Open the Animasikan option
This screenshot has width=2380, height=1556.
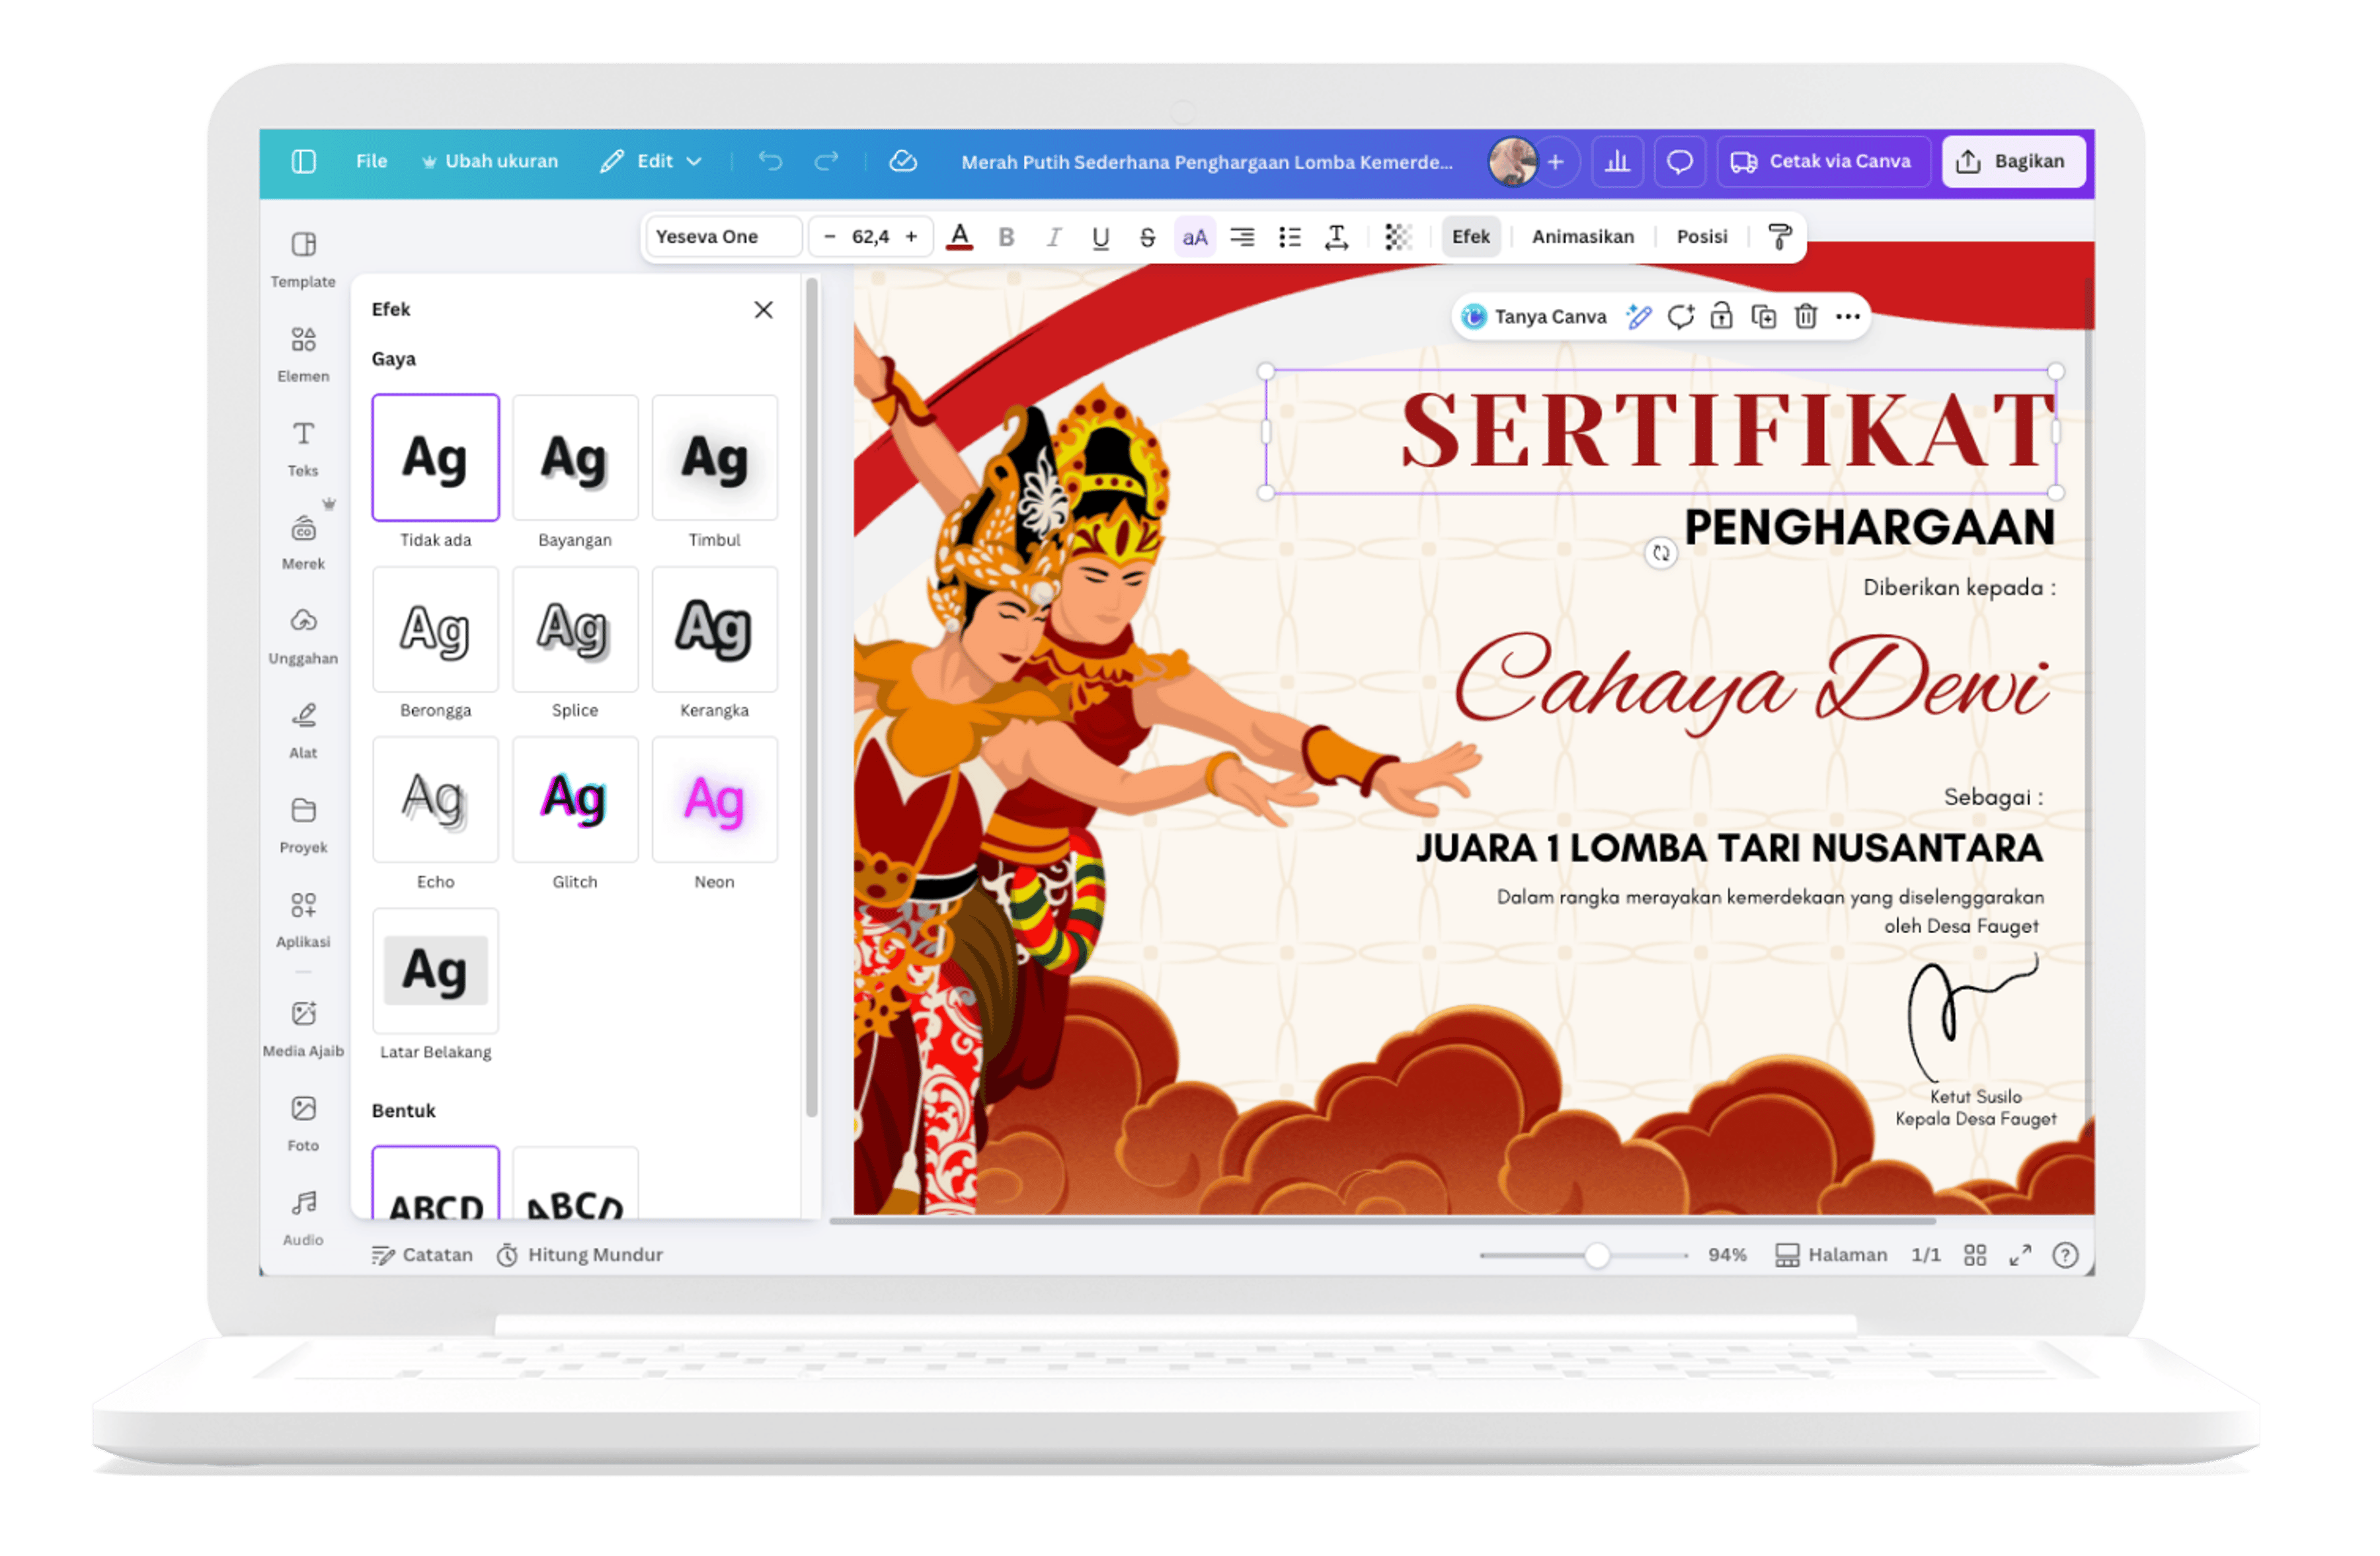1582,237
